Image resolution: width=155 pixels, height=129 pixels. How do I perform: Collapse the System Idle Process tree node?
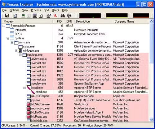(4, 26)
